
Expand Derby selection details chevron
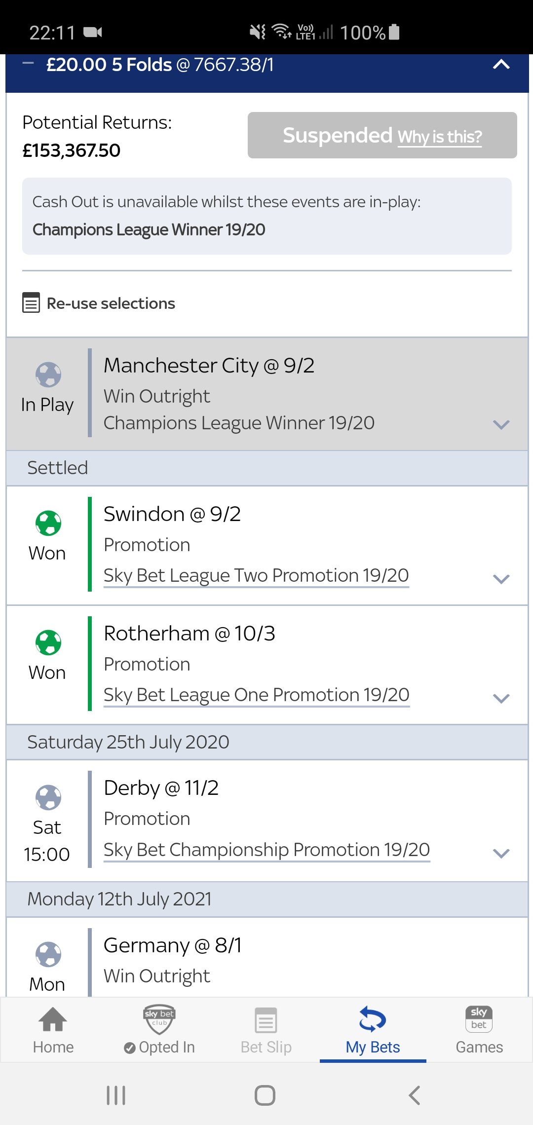pos(501,853)
